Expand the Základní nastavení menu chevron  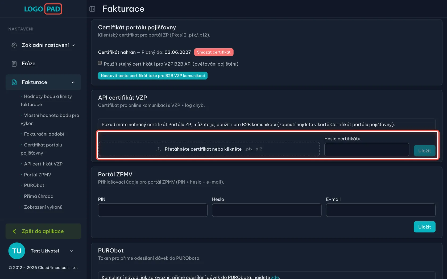(73, 45)
